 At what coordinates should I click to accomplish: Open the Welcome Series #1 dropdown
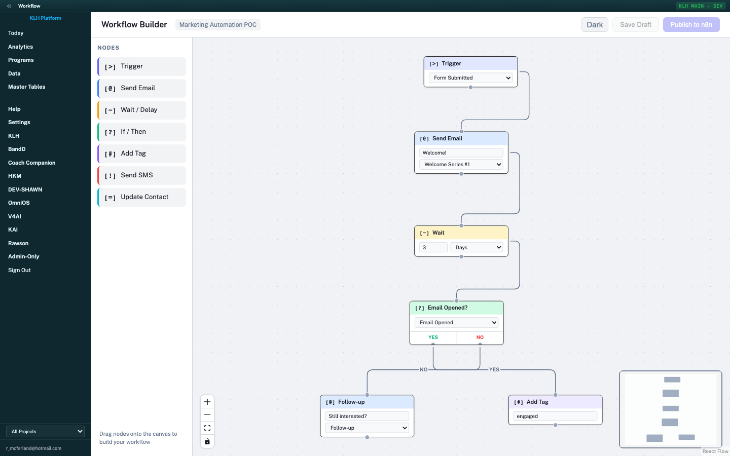[461, 165]
